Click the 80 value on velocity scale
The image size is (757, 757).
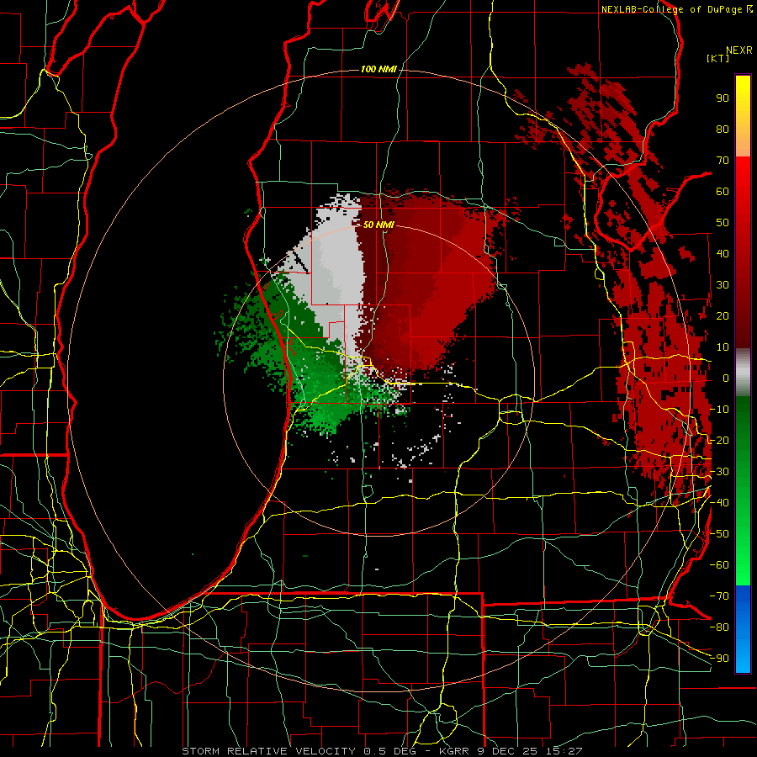coord(723,130)
